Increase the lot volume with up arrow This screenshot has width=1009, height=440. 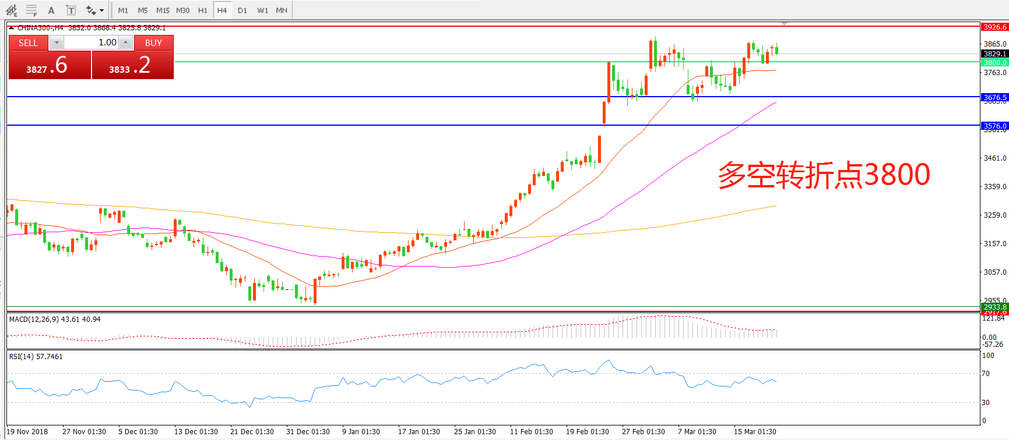click(x=125, y=42)
